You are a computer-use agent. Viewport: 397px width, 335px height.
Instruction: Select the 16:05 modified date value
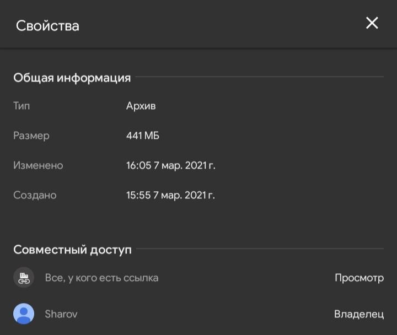coord(170,165)
